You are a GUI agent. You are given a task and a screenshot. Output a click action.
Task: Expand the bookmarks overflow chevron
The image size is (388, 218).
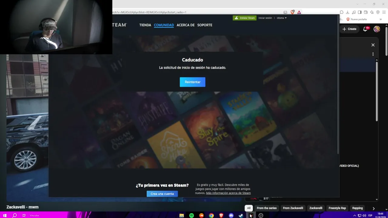381,19
